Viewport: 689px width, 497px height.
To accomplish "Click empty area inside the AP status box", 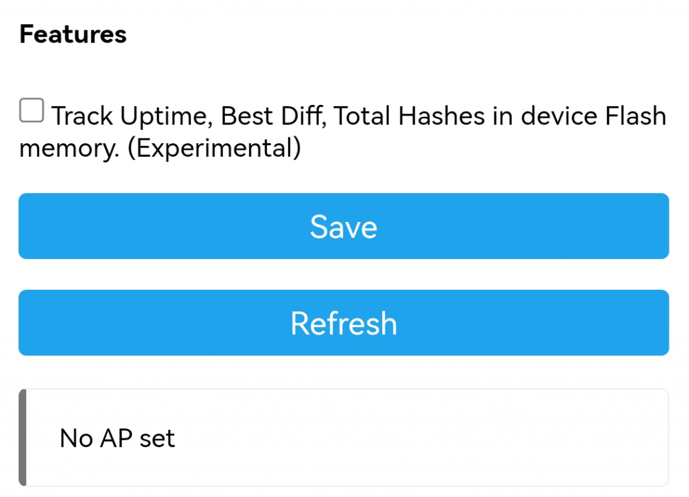I will pyautogui.click(x=437, y=437).
